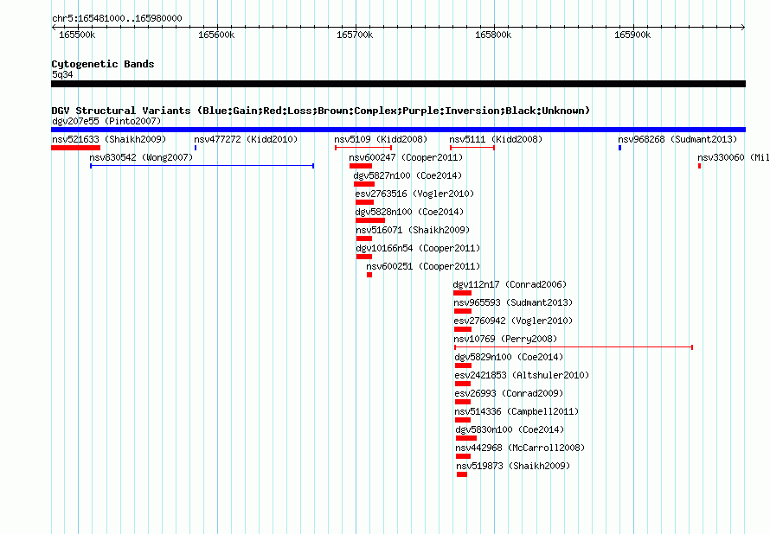Click the dgv5830n100 (Coe2014) label

click(510, 429)
